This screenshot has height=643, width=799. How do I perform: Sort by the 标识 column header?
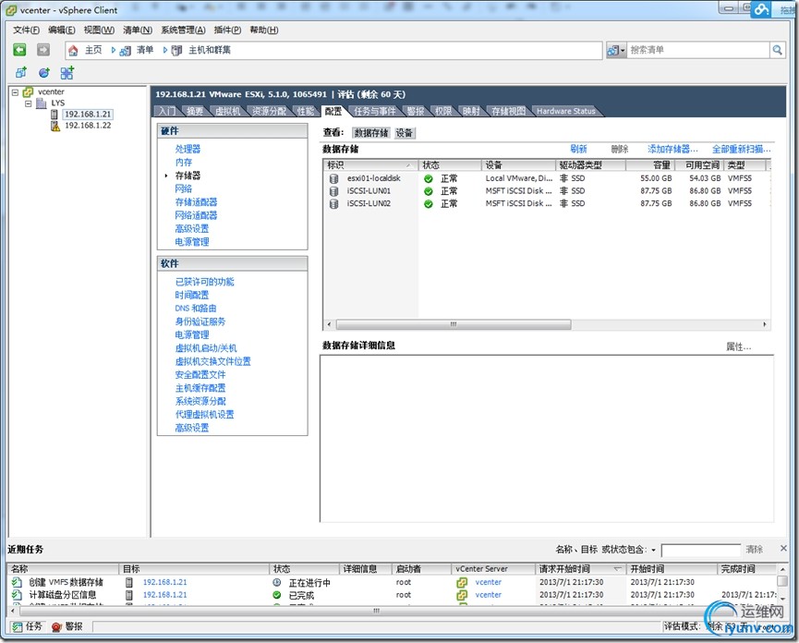coord(370,165)
